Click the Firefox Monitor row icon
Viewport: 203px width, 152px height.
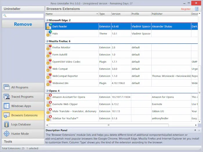[x=49, y=47]
